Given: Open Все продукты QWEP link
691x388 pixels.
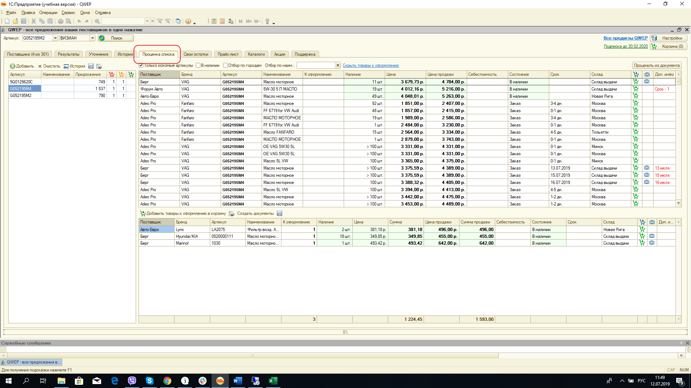Looking at the screenshot, I should 625,38.
